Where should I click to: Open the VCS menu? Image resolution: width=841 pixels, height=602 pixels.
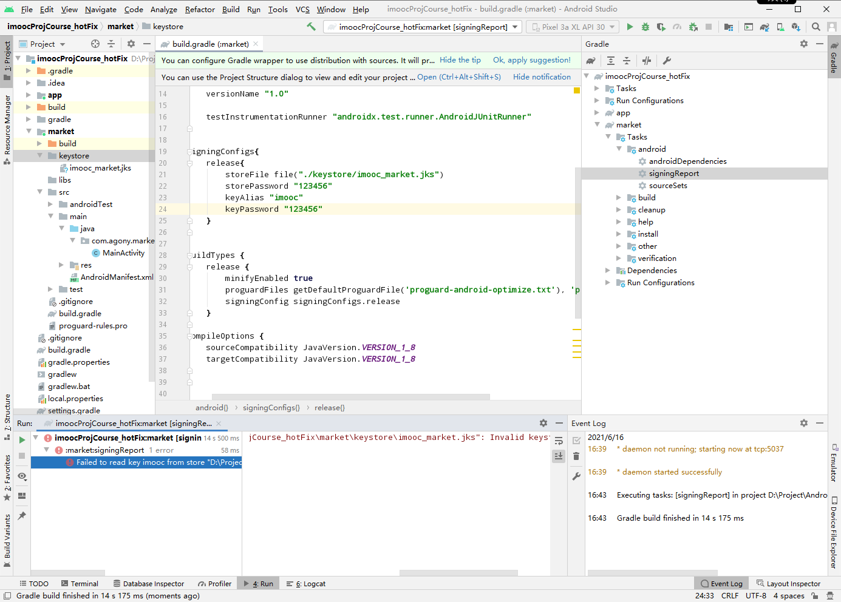click(x=302, y=9)
